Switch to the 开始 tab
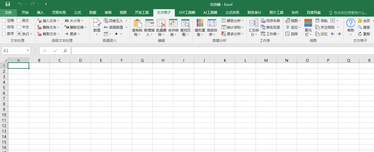Image resolution: width=374 pixels, height=152 pixels. tap(25, 13)
